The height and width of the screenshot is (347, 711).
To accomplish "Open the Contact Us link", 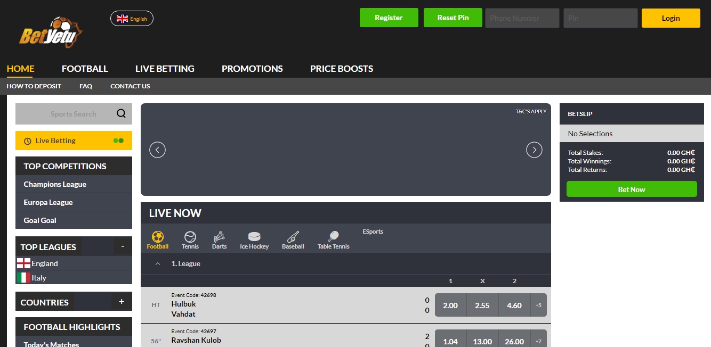I will pos(130,86).
